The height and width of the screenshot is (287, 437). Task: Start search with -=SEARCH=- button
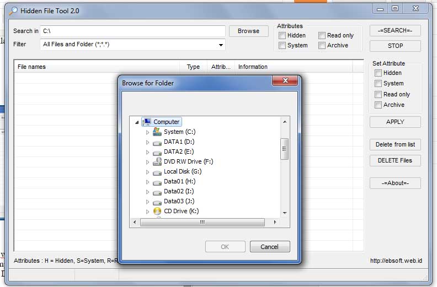[x=395, y=30]
